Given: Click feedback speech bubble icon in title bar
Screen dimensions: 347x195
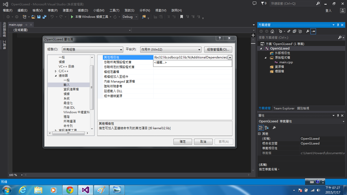Looking at the screenshot, I should (255, 4).
